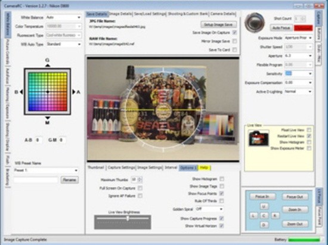Screen dimensions: 328x245
Task: Click the A arrow right of color grid
Action: tap(73, 92)
